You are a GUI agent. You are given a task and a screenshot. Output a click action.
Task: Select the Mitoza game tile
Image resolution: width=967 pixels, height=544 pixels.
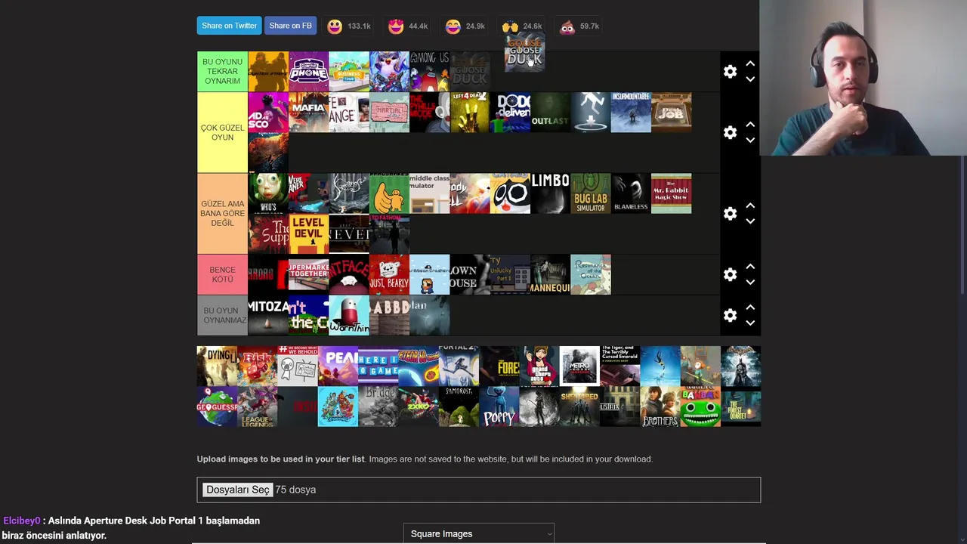pos(268,315)
